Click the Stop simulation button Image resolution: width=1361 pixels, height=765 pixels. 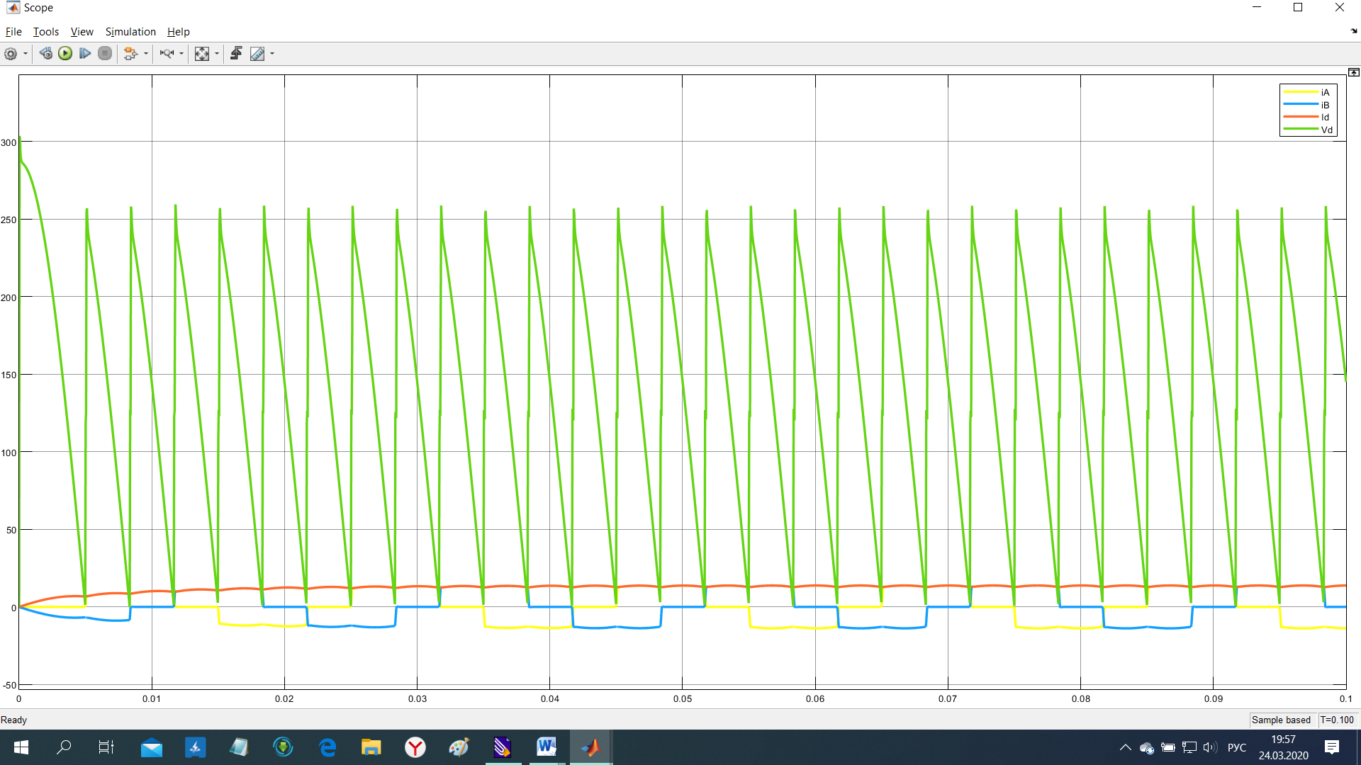(x=105, y=54)
